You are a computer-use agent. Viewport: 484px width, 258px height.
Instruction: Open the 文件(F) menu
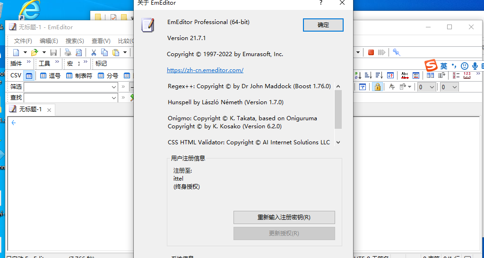point(23,41)
